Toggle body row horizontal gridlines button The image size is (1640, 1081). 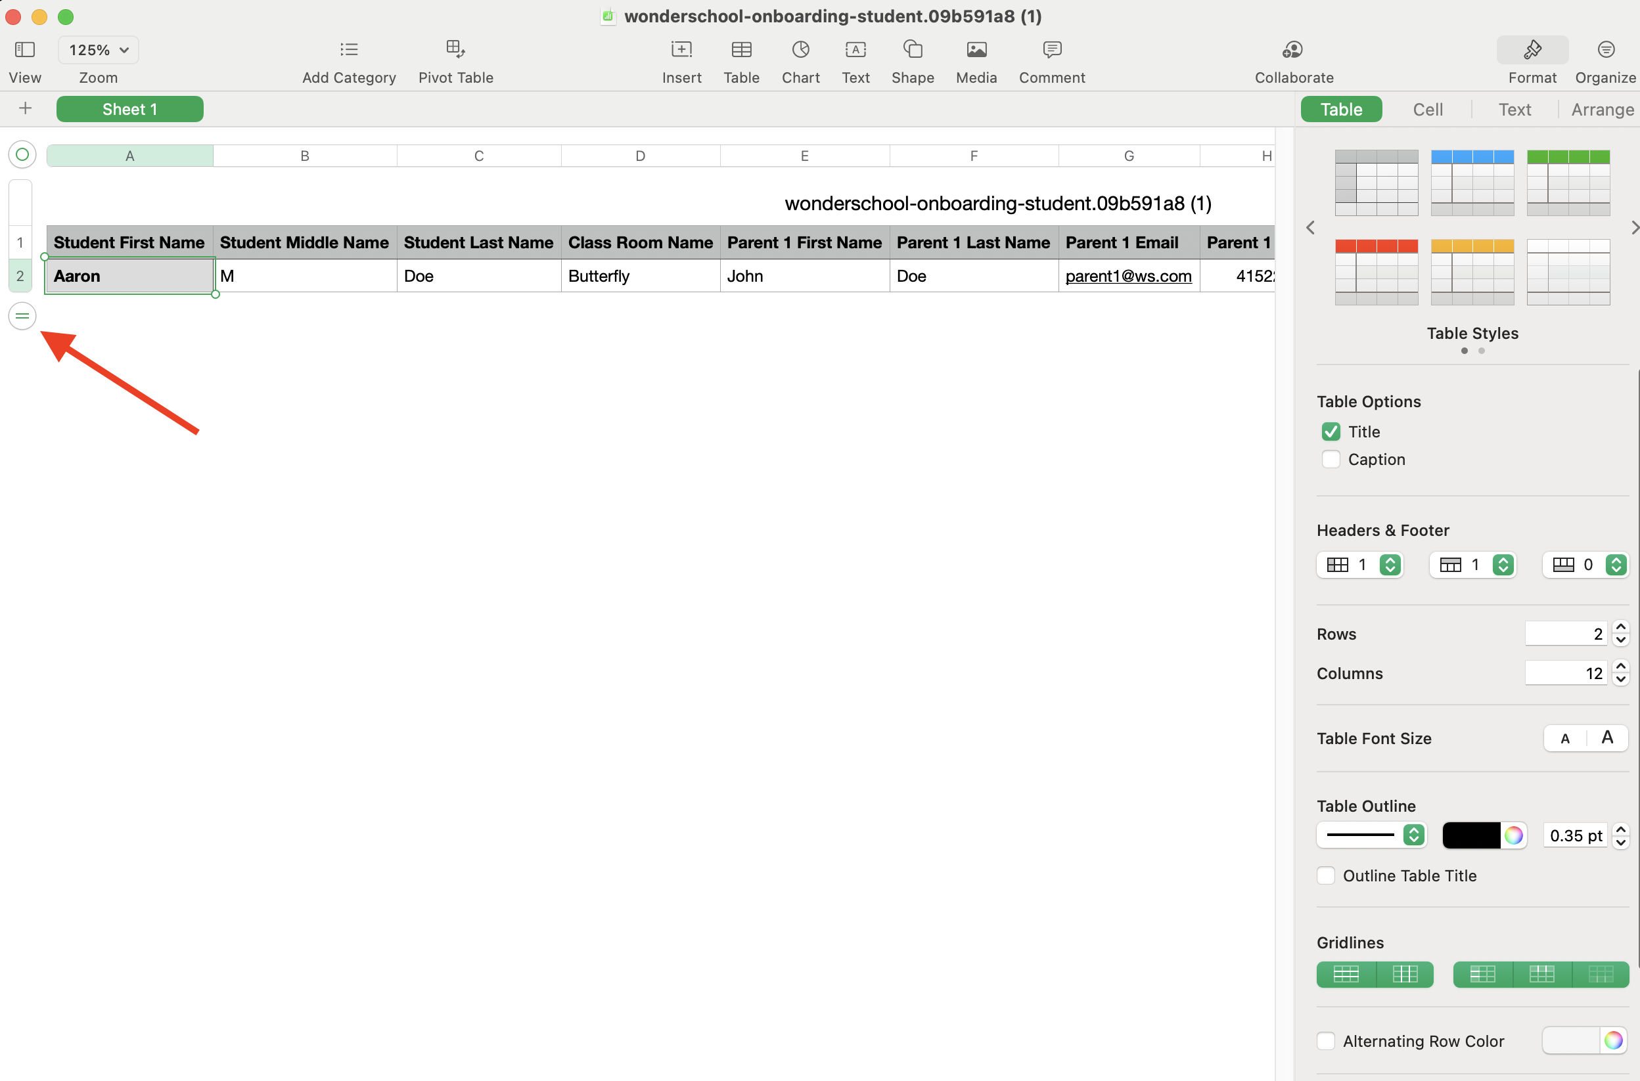pyautogui.click(x=1346, y=974)
